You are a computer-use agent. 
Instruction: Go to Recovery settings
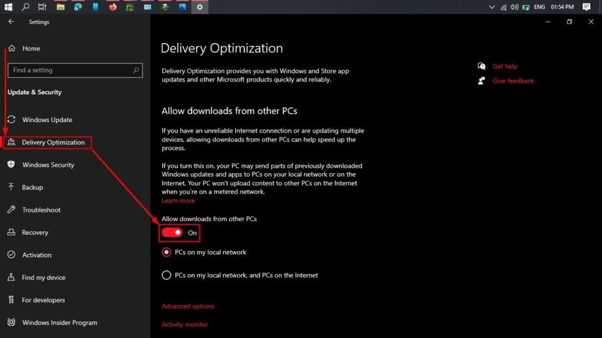click(x=35, y=232)
